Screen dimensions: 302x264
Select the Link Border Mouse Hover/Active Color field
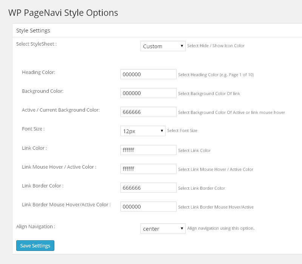[148, 206]
